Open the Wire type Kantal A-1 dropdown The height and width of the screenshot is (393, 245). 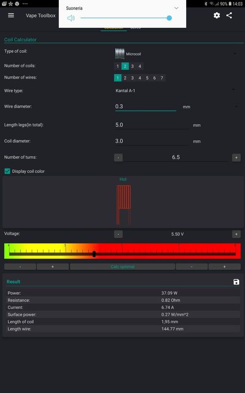pyautogui.click(x=175, y=90)
